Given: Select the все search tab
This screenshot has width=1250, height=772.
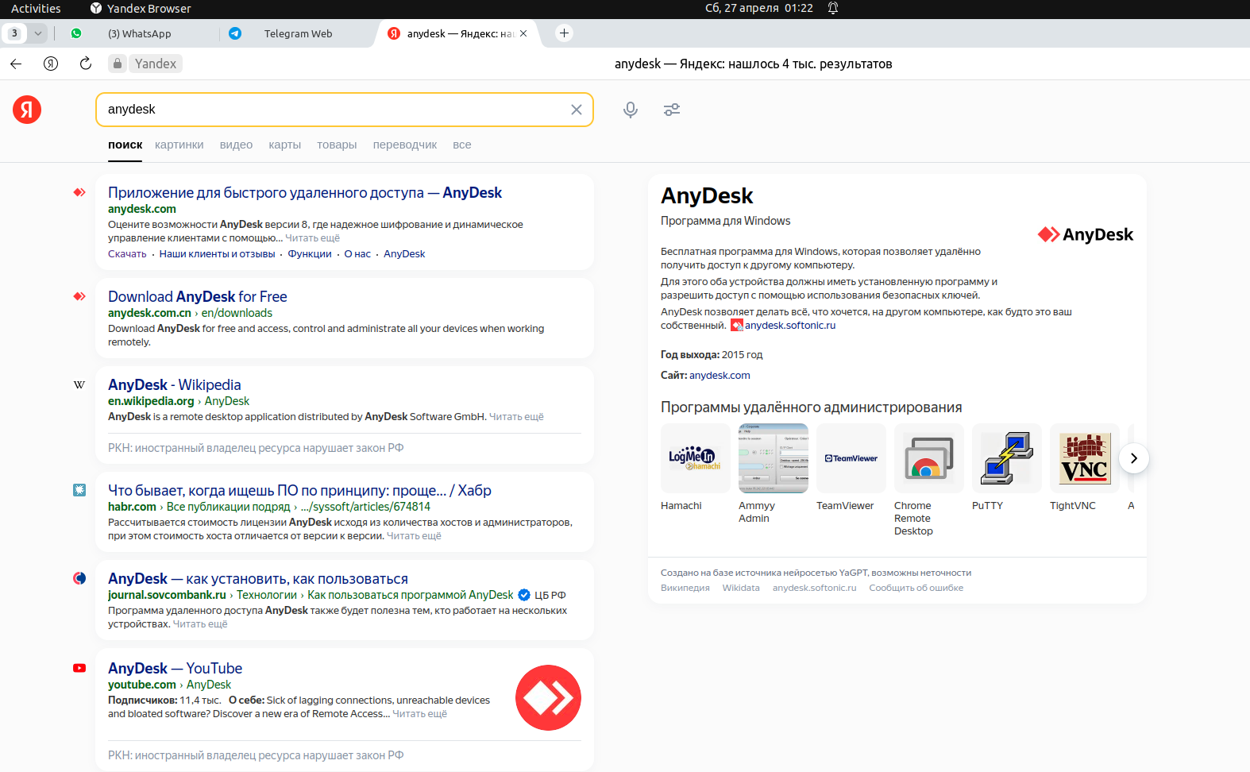Looking at the screenshot, I should click(x=462, y=145).
